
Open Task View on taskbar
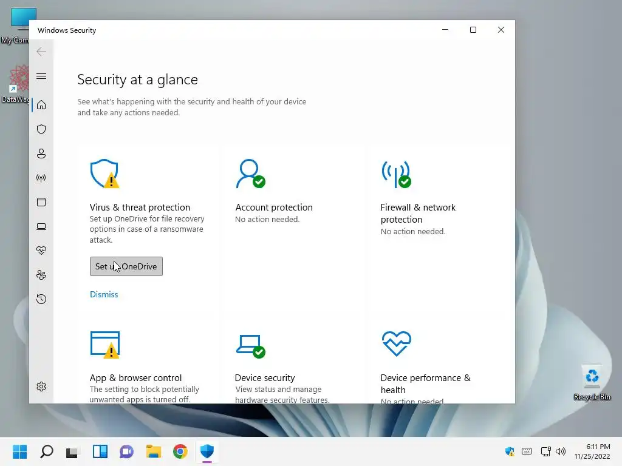73,451
